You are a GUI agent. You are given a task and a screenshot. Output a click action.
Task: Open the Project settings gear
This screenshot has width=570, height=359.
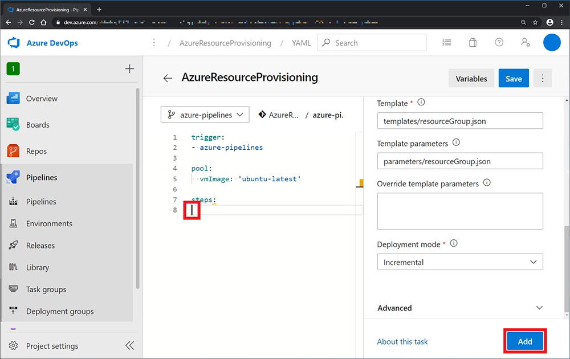13,345
